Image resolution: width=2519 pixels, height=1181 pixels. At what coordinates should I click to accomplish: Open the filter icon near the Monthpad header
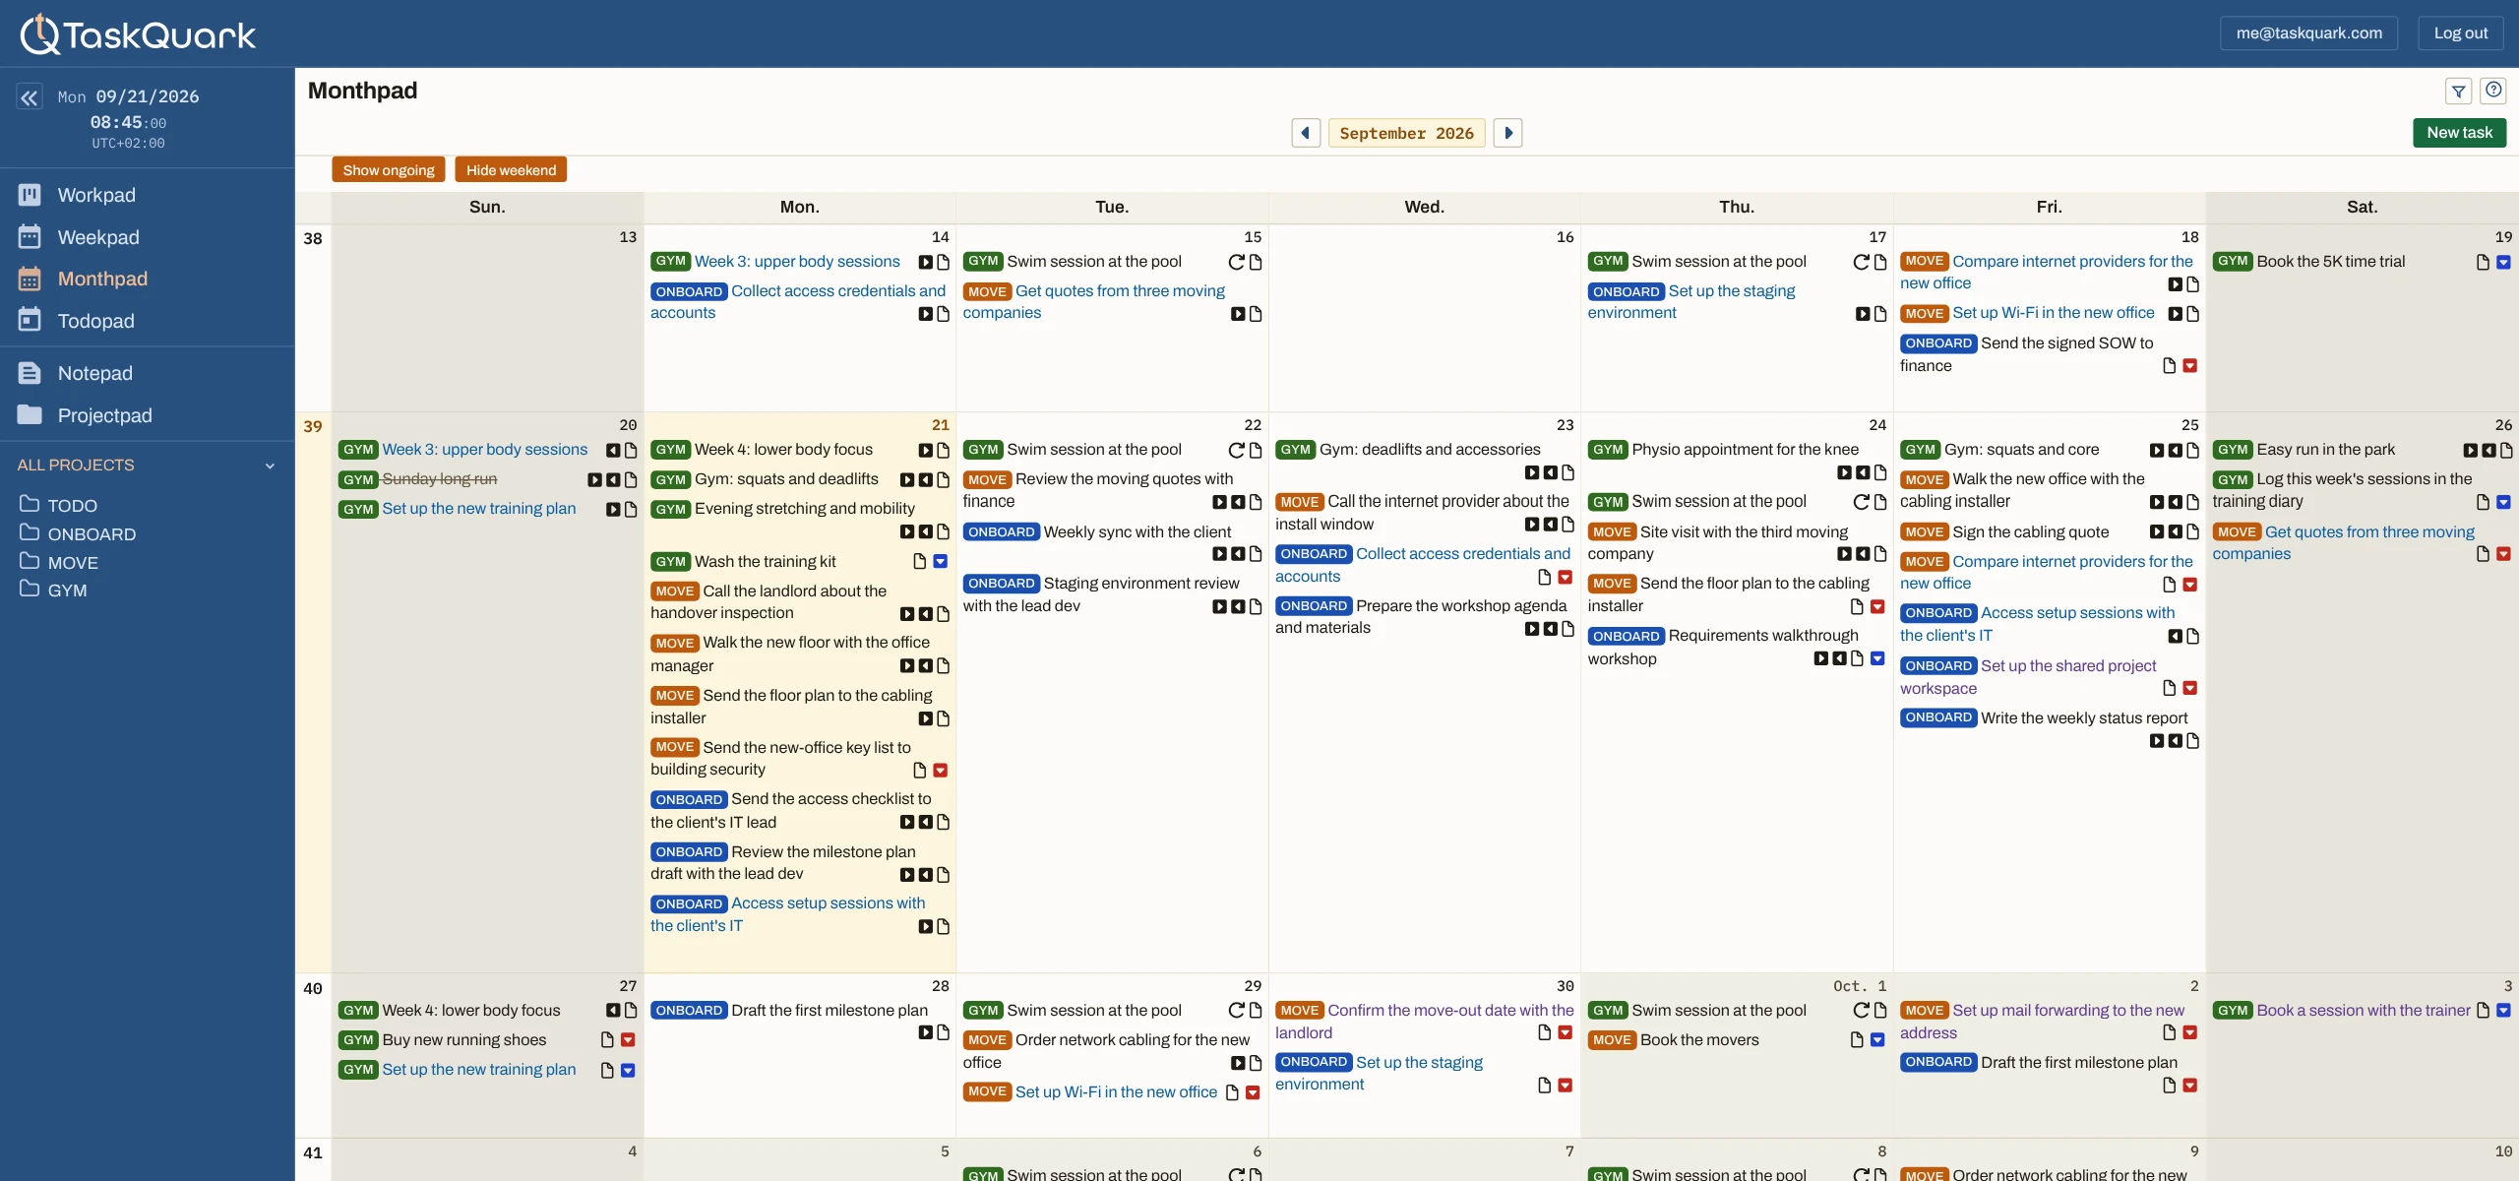(x=2458, y=92)
